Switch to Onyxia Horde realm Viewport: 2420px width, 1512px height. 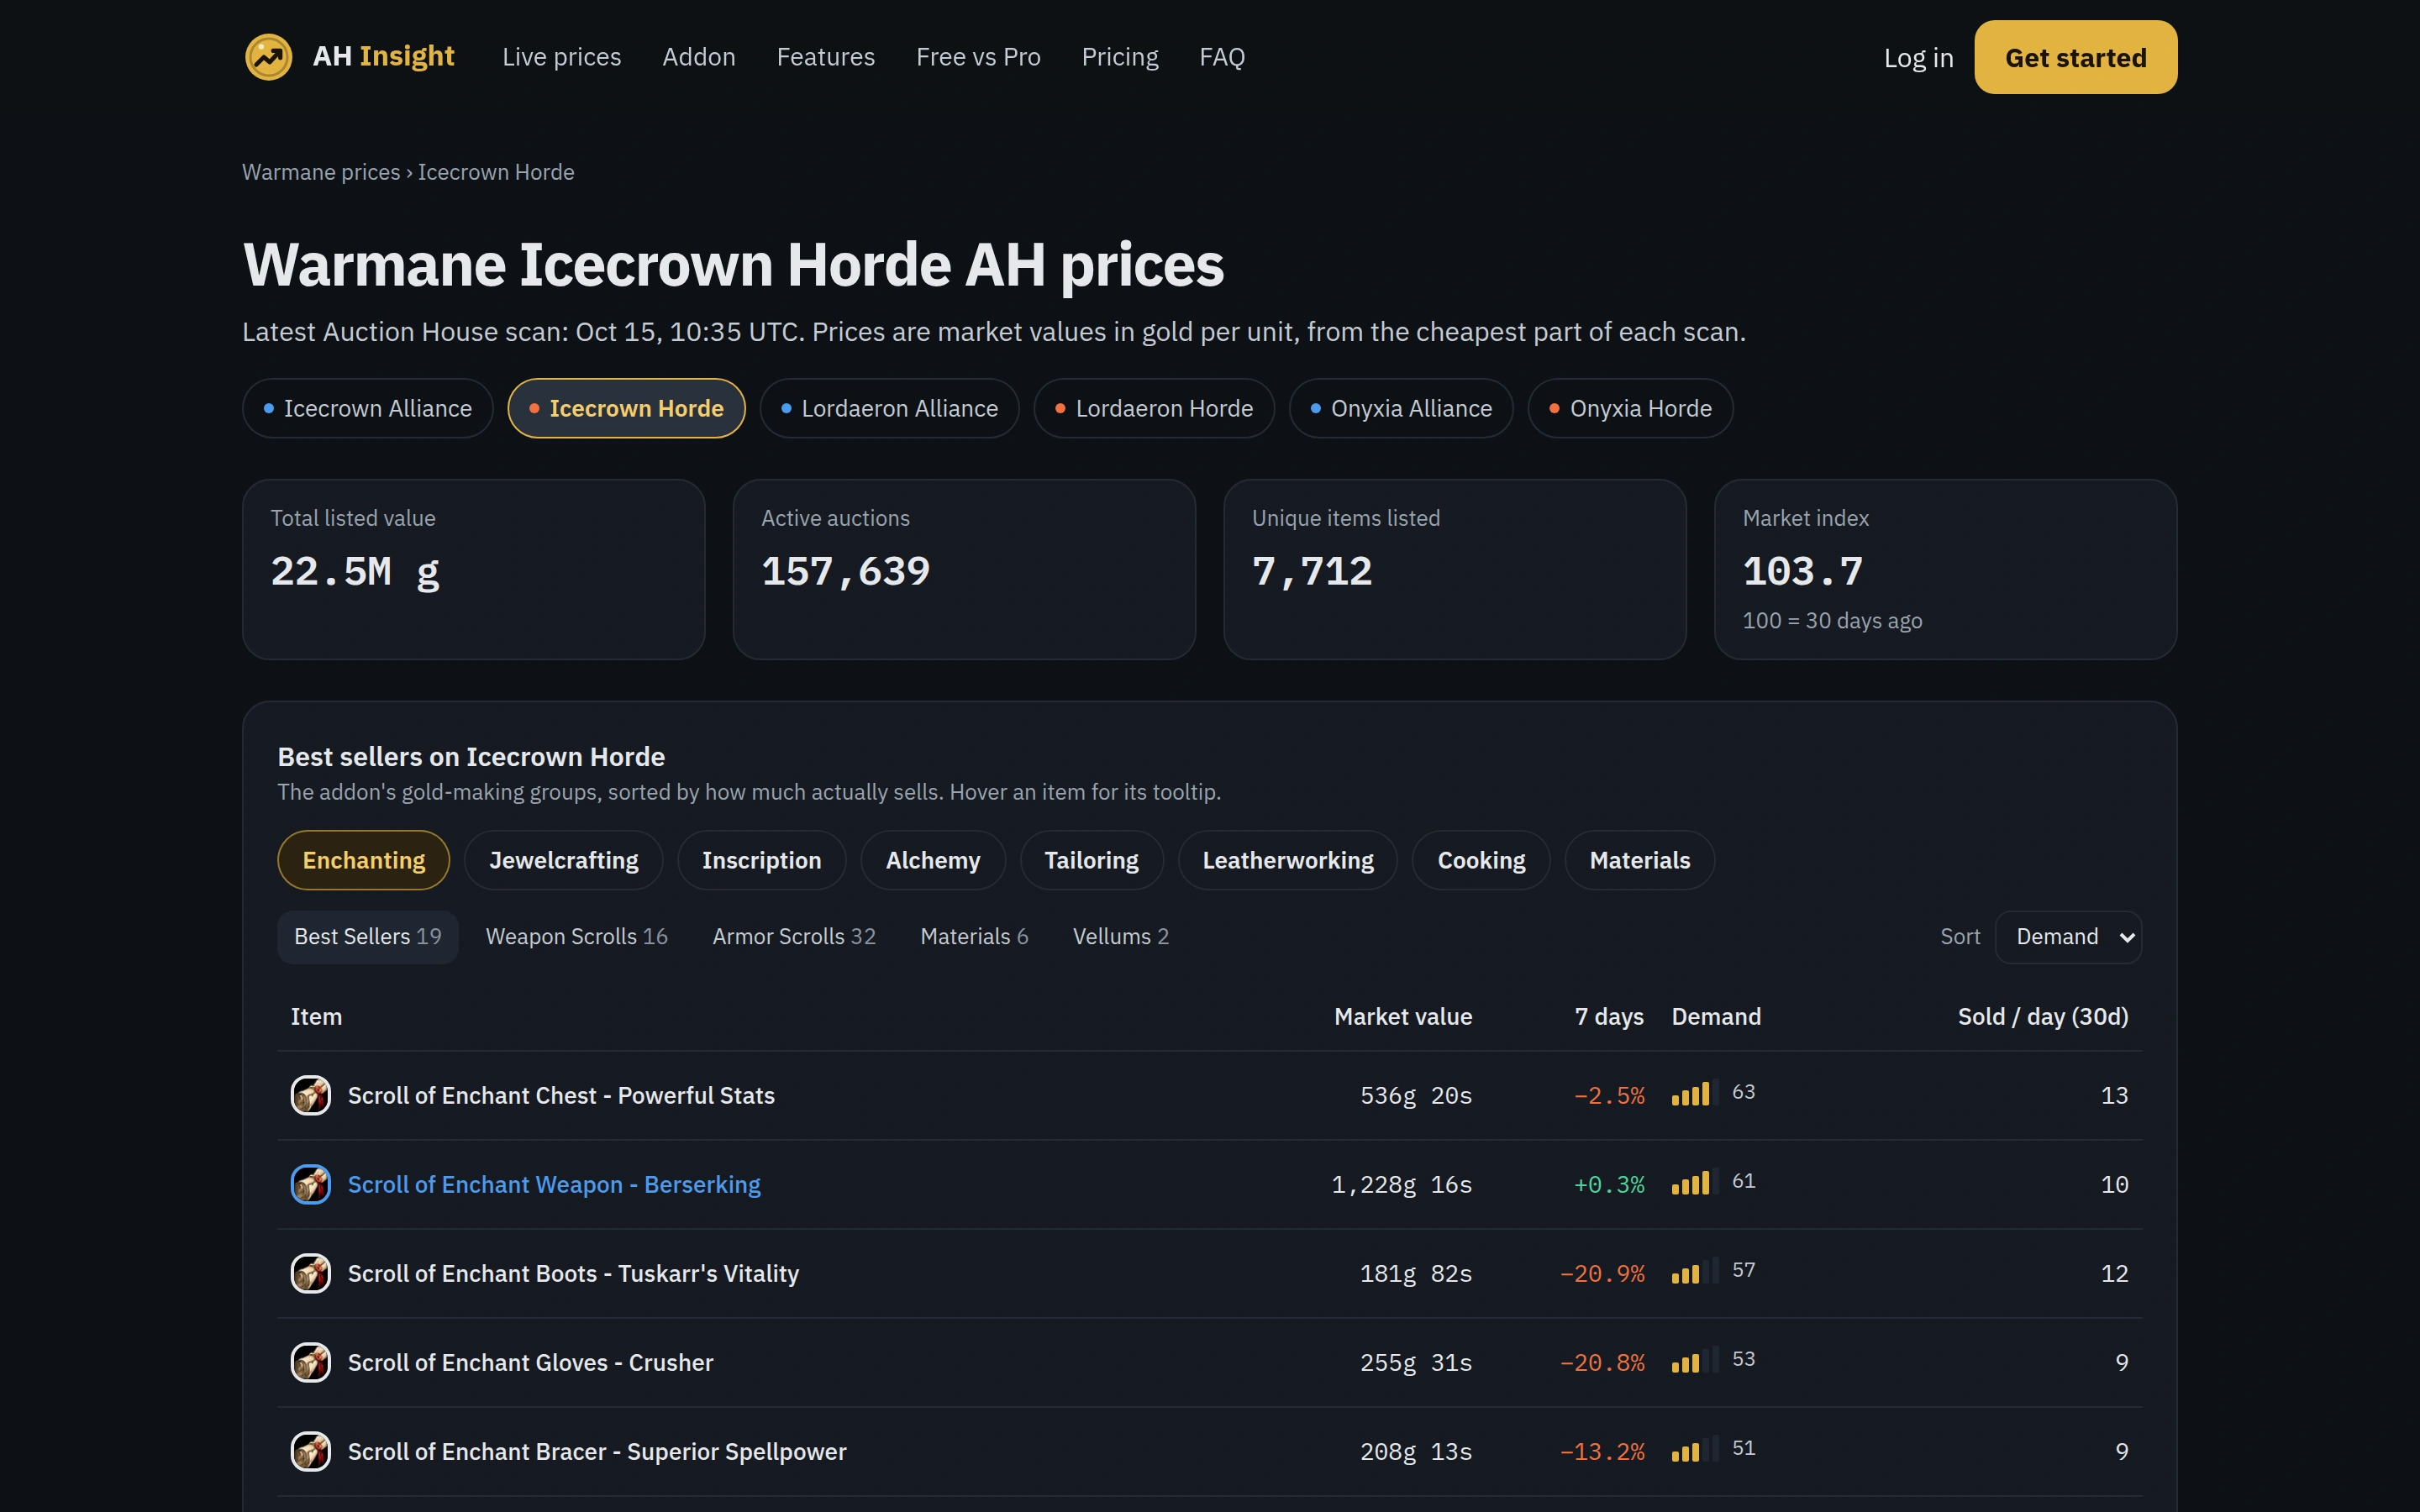pyautogui.click(x=1630, y=408)
